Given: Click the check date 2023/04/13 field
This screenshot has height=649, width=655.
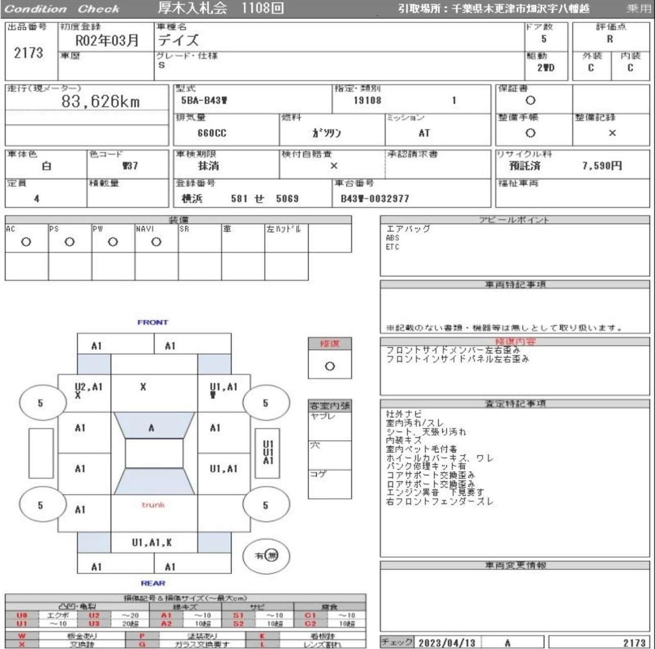Looking at the screenshot, I should pos(447,643).
